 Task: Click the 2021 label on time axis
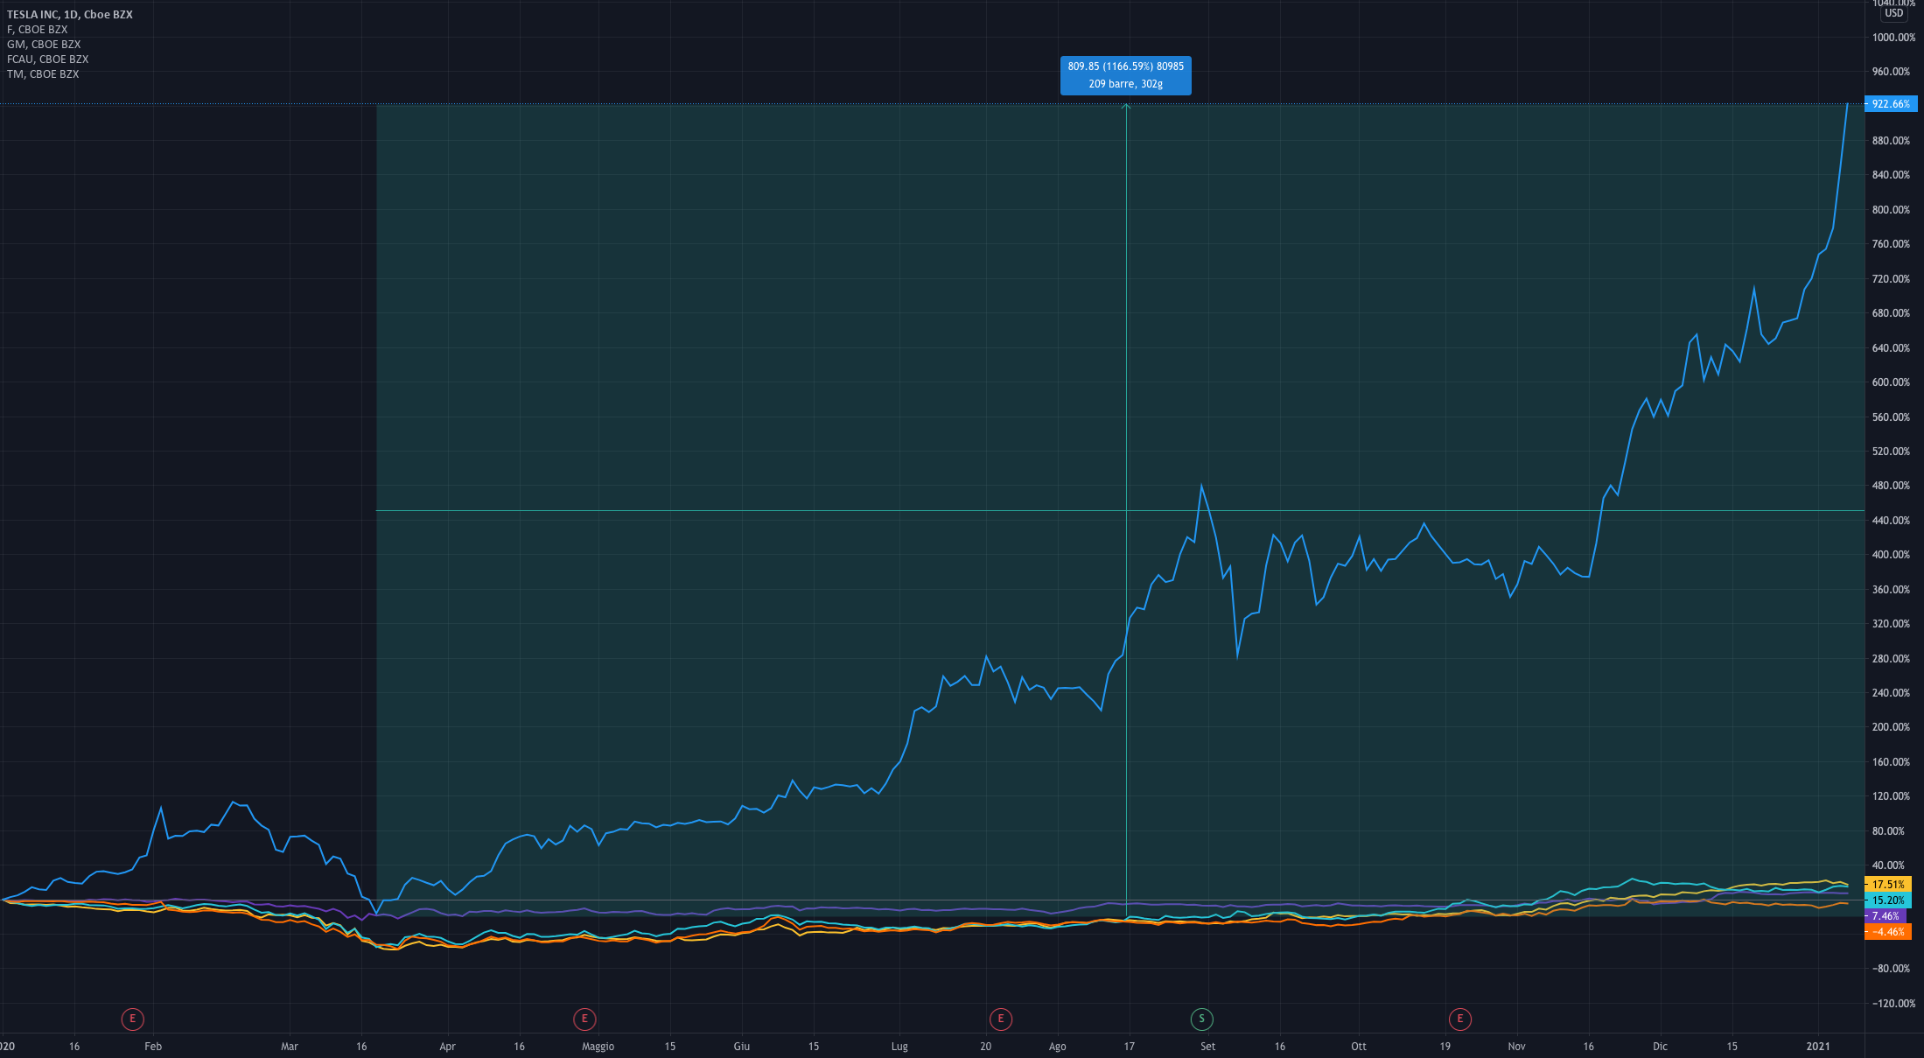click(1818, 1047)
